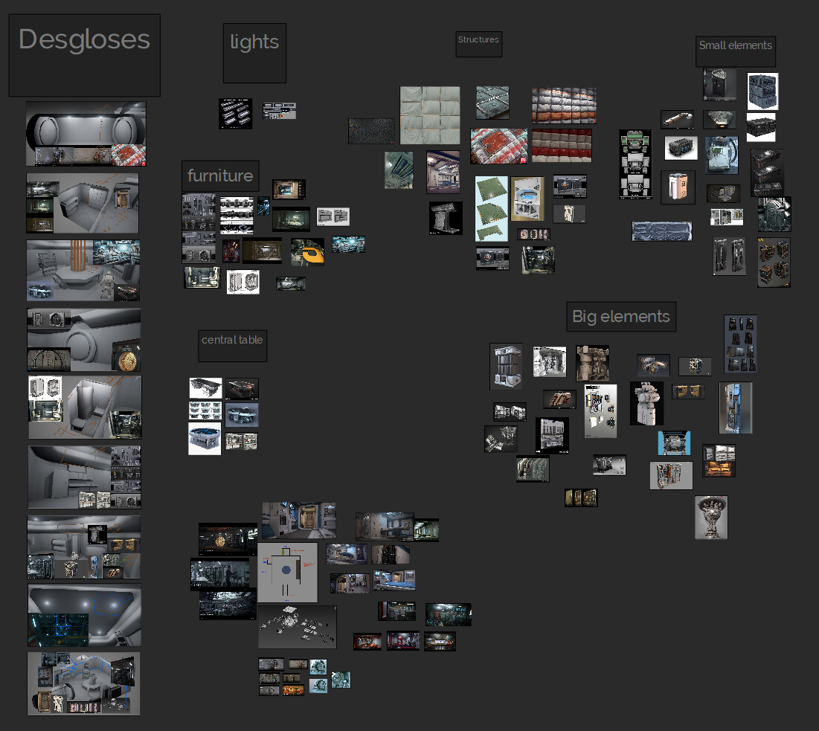Select the beige-framed hatch with blue window

(x=527, y=199)
